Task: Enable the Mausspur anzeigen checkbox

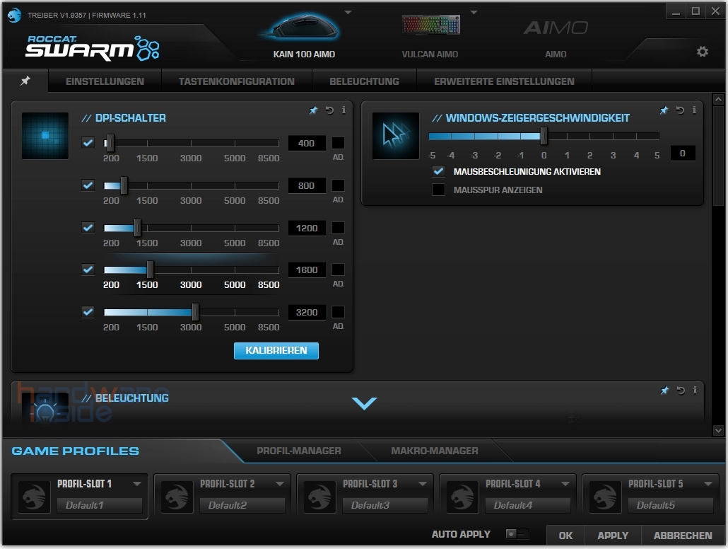Action: (439, 190)
